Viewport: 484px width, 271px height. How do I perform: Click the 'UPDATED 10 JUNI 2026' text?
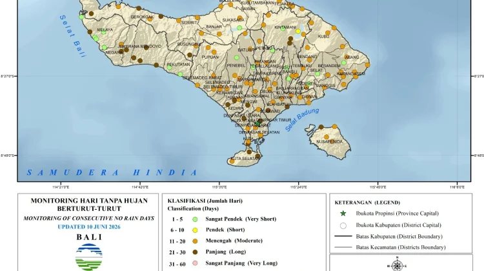(89, 227)
